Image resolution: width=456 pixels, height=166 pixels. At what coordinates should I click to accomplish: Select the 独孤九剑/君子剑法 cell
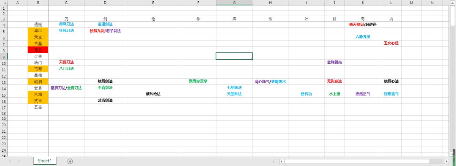point(105,30)
